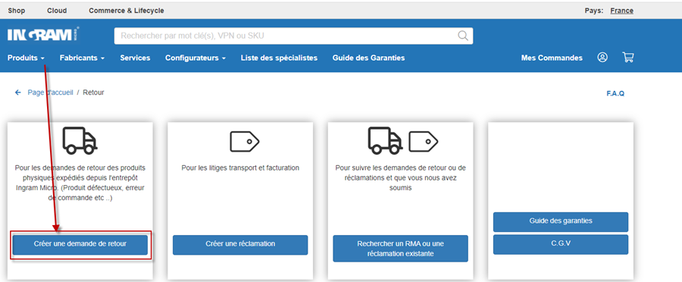Click the description starting 'Pour les demandes de retour des produits'
The height and width of the screenshot is (282, 682).
point(80,183)
